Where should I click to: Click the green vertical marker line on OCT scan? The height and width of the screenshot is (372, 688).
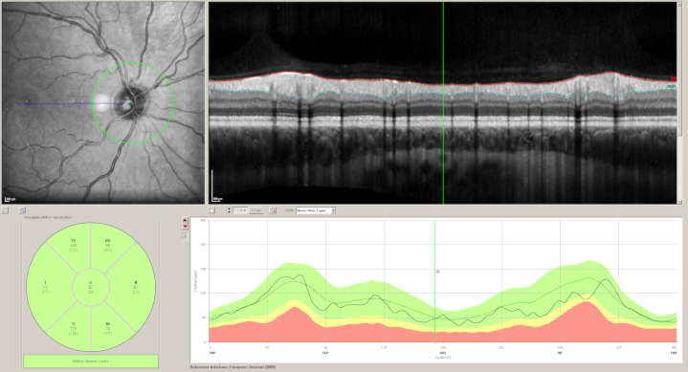coord(443,103)
